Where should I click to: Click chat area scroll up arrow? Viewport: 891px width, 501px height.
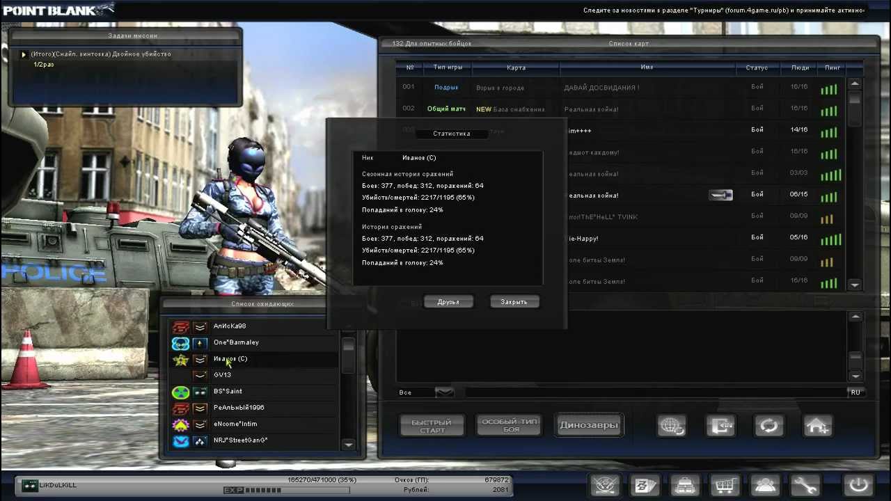click(855, 317)
